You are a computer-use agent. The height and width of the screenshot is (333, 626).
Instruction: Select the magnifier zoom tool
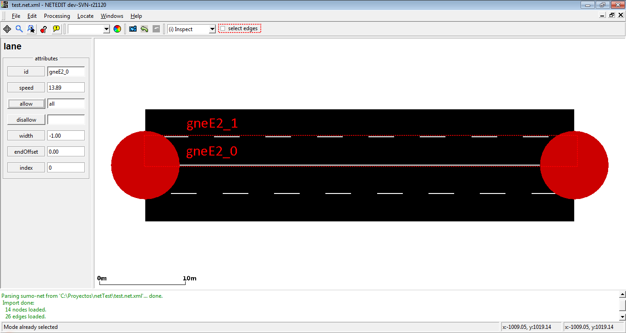click(x=19, y=29)
